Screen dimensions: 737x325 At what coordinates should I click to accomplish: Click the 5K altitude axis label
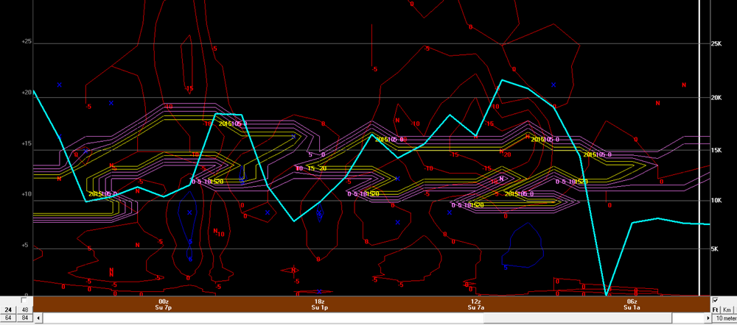point(713,249)
